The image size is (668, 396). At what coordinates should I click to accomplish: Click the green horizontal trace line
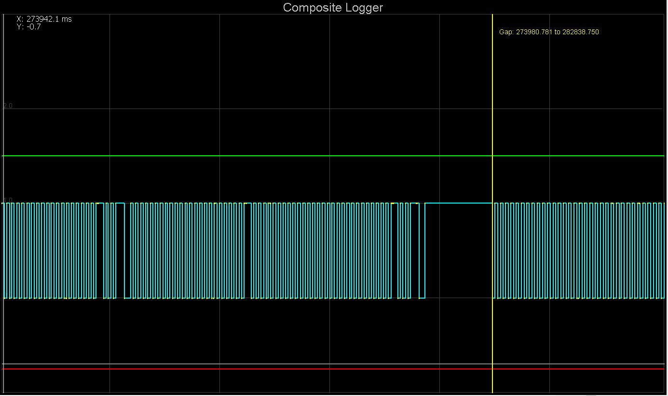(333, 156)
